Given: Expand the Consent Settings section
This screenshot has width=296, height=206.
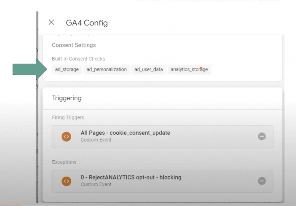Looking at the screenshot, I should click(74, 45).
